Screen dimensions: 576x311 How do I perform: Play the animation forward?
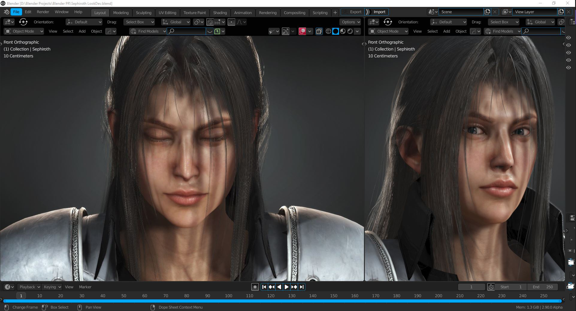pos(287,287)
